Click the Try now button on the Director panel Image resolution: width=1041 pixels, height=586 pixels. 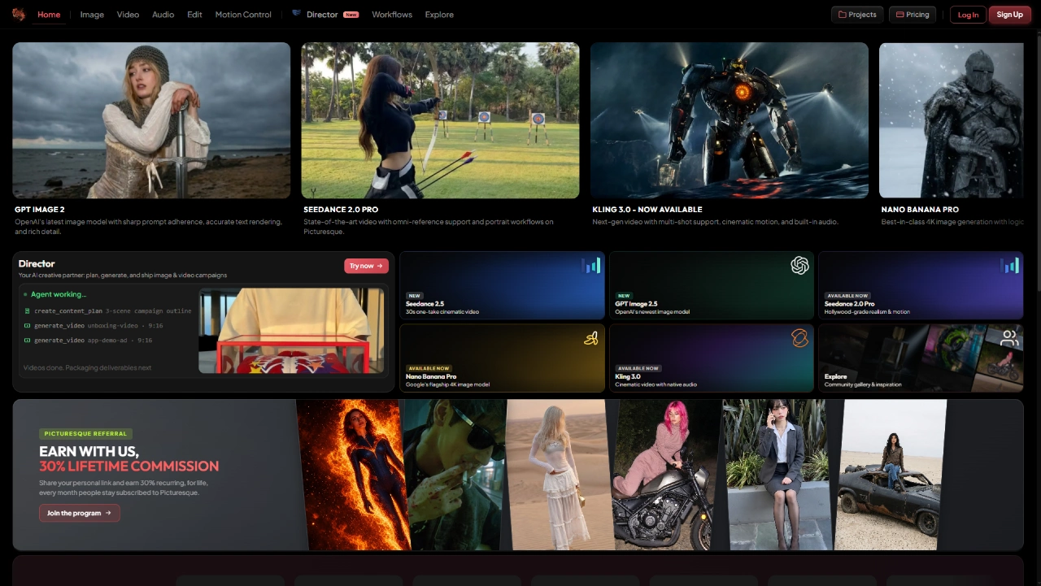(366, 266)
